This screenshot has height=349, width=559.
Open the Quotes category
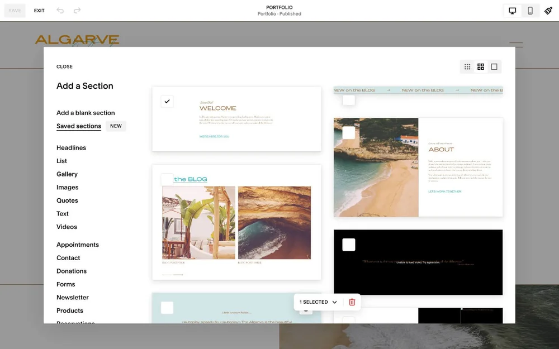(67, 200)
